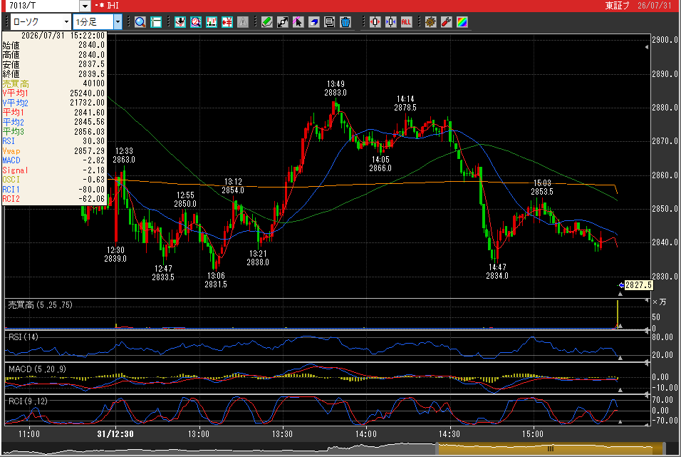Click the red bar-chart comparison icon
The height and width of the screenshot is (457, 681).
pos(211,21)
